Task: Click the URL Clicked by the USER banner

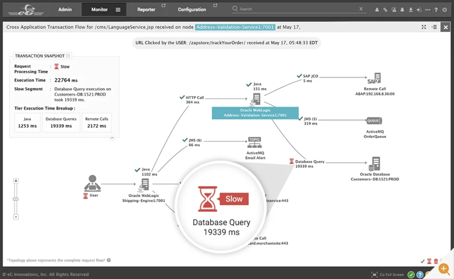Action: 226,43
